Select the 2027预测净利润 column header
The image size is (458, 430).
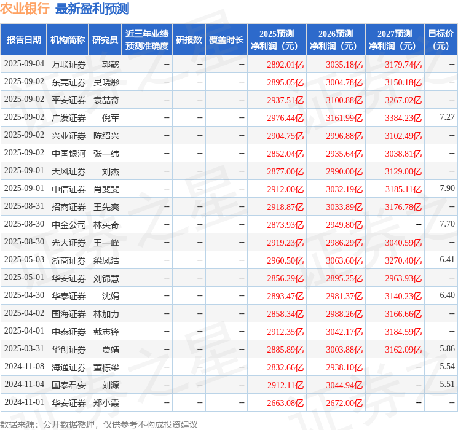point(395,40)
